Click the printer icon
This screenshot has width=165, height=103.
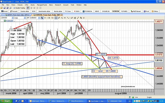pos(10,8)
